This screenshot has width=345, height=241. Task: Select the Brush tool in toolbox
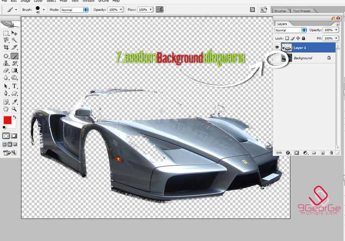coord(14,56)
